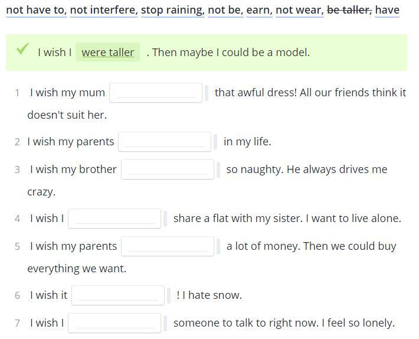The image size is (419, 339).
Task: Select the 'earn' word option
Action: [259, 11]
